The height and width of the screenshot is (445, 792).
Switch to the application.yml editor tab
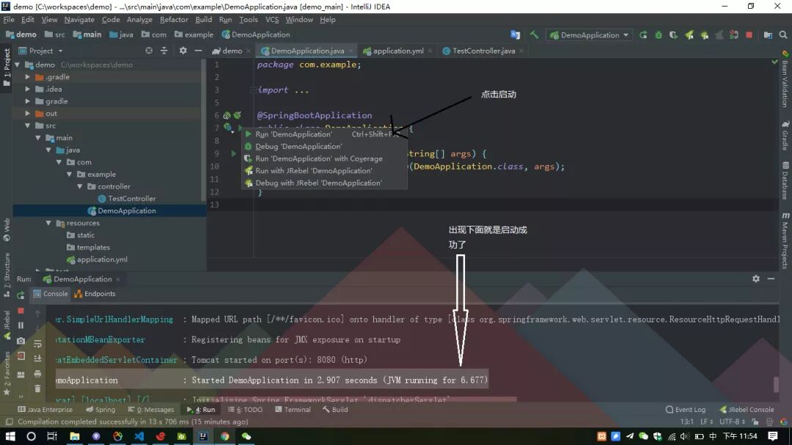click(397, 51)
